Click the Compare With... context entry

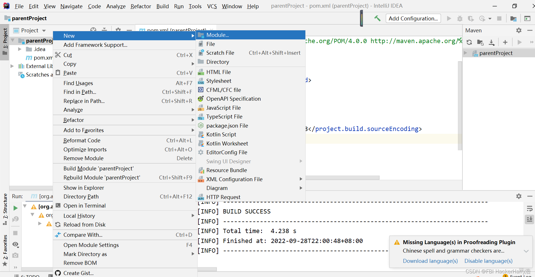(x=125, y=235)
